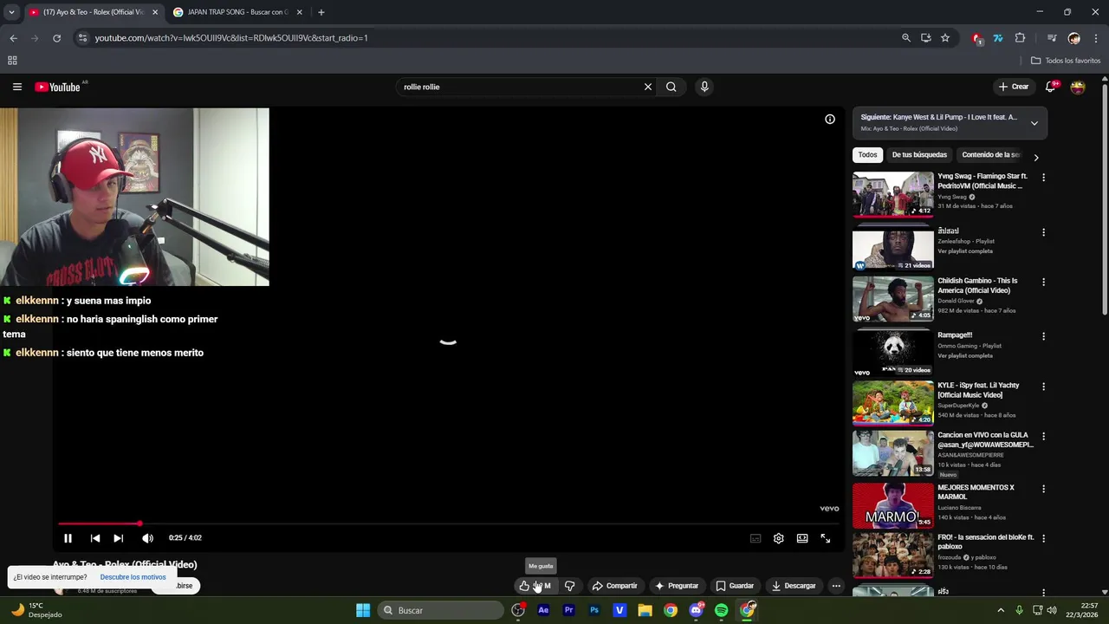
Task: Open Spotify from the taskbar
Action: pyautogui.click(x=722, y=610)
